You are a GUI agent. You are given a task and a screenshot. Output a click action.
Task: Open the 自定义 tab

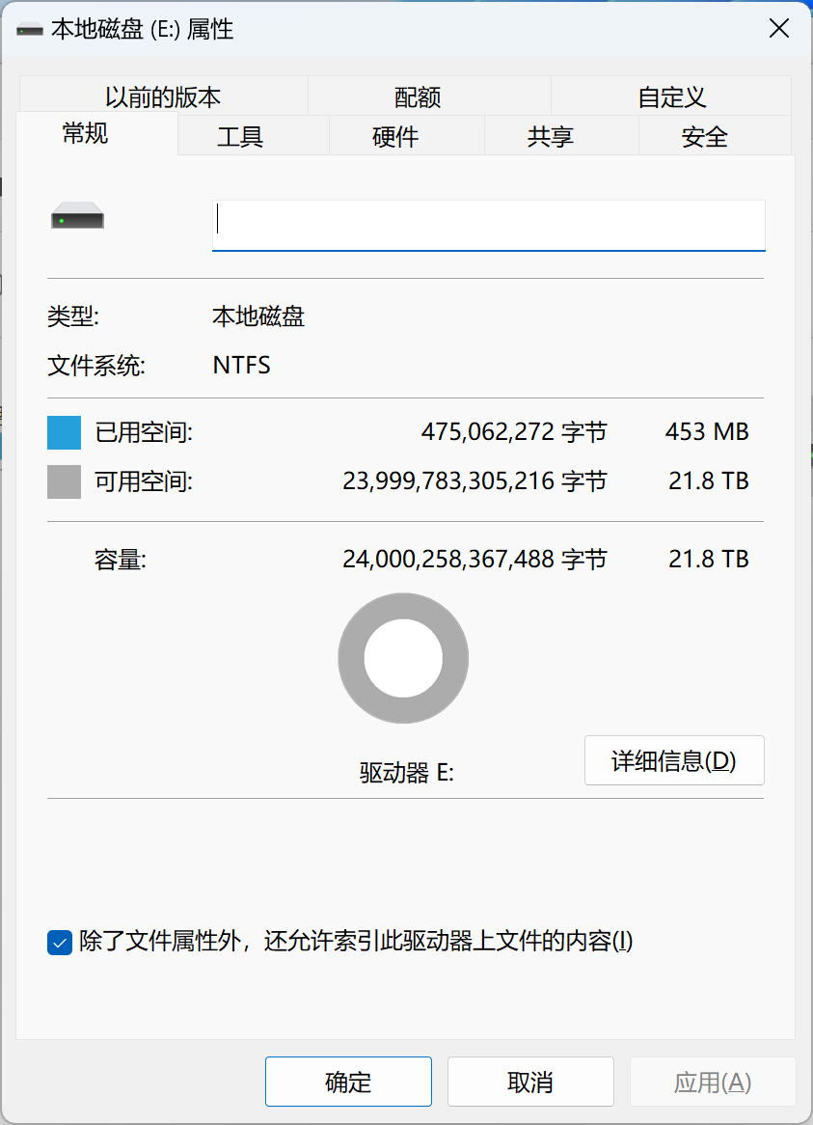point(672,96)
